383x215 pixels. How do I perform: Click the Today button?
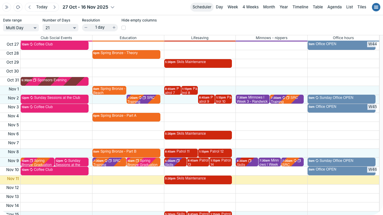[x=42, y=7]
